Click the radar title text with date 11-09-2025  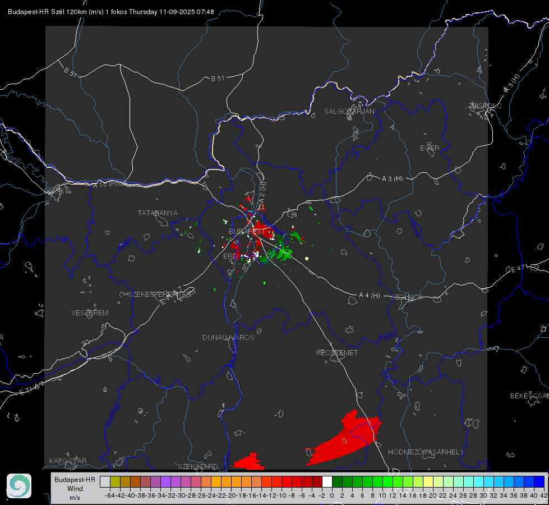pyautogui.click(x=111, y=12)
